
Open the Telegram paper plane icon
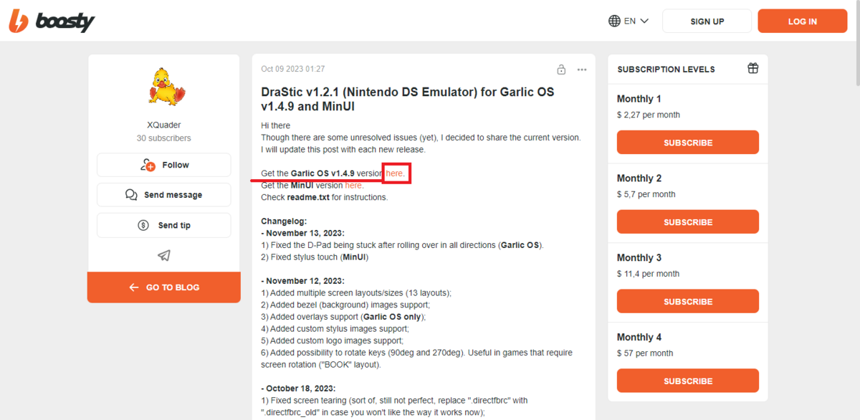pos(164,255)
